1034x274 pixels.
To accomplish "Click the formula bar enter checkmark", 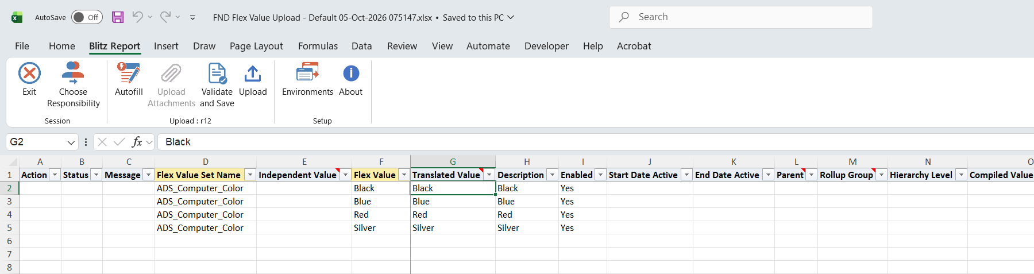I will [119, 142].
